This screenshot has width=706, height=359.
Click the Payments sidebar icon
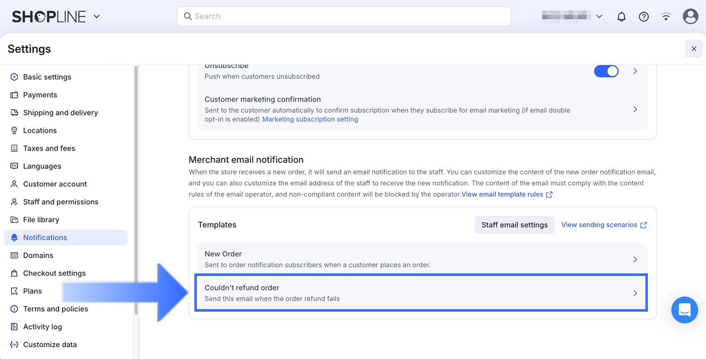[14, 95]
